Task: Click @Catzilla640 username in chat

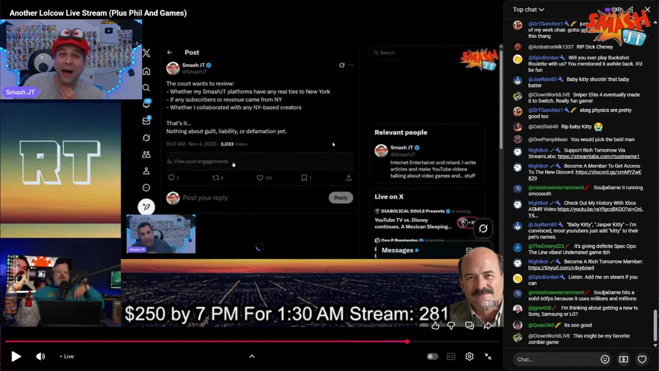Action: tap(543, 127)
